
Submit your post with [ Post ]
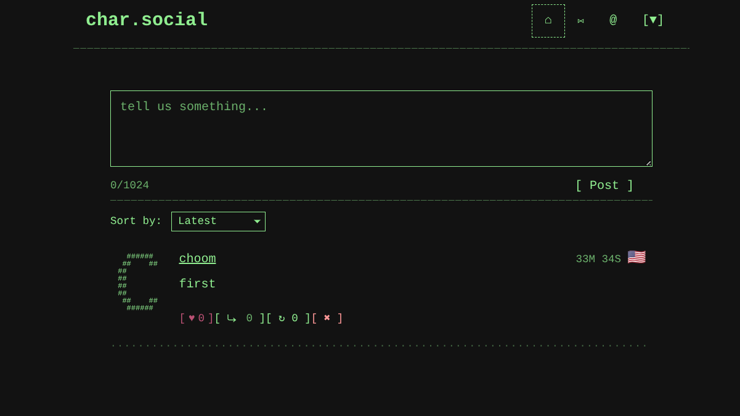click(x=604, y=185)
